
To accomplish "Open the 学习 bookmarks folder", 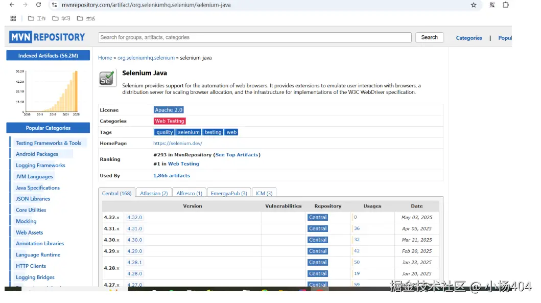I will coord(61,18).
